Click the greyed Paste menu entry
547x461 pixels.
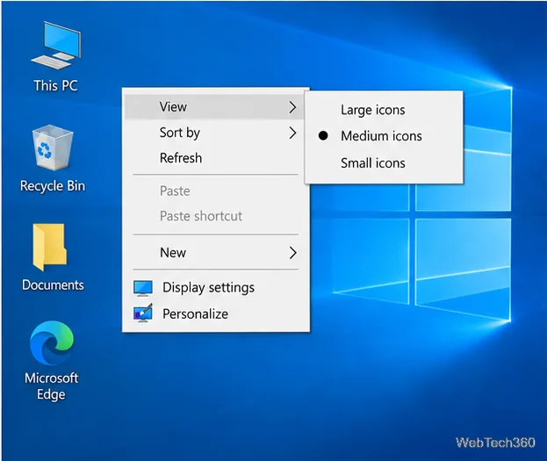point(214,191)
